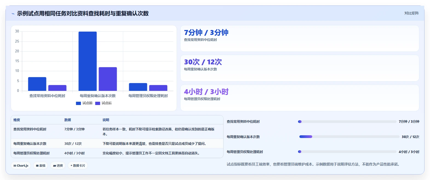Click the 数据卡片 chip
The width and height of the screenshot is (430, 180).
(78, 166)
